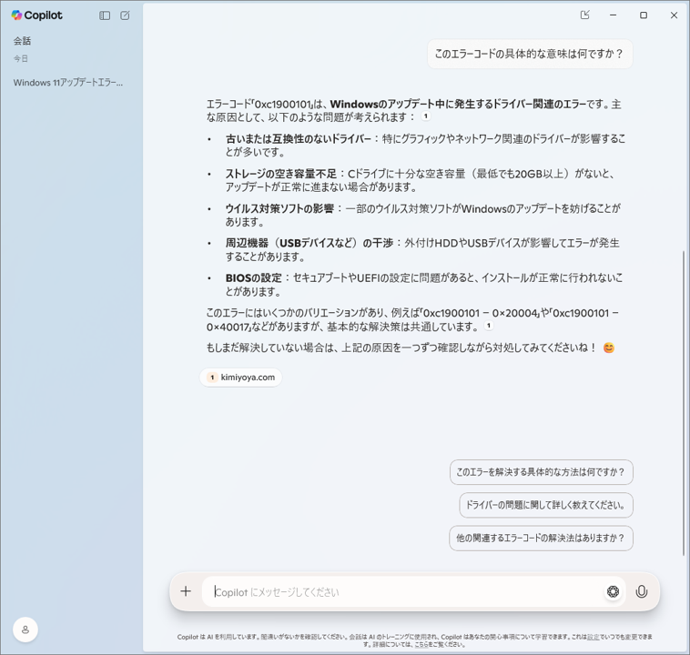Click the suggestion ドライバーの問題に関して詳しく教えてください。

click(545, 505)
